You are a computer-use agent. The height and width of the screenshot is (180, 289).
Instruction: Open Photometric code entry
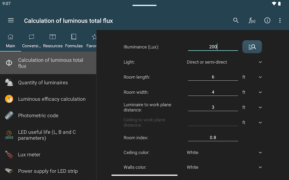click(x=48, y=116)
